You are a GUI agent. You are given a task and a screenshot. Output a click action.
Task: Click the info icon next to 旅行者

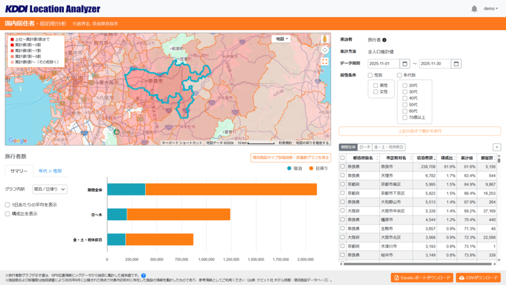pyautogui.click(x=384, y=40)
